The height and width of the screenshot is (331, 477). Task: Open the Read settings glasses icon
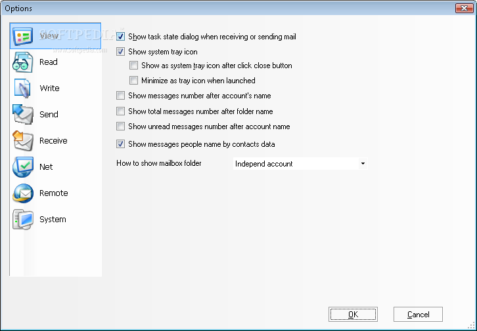pyautogui.click(x=22, y=62)
